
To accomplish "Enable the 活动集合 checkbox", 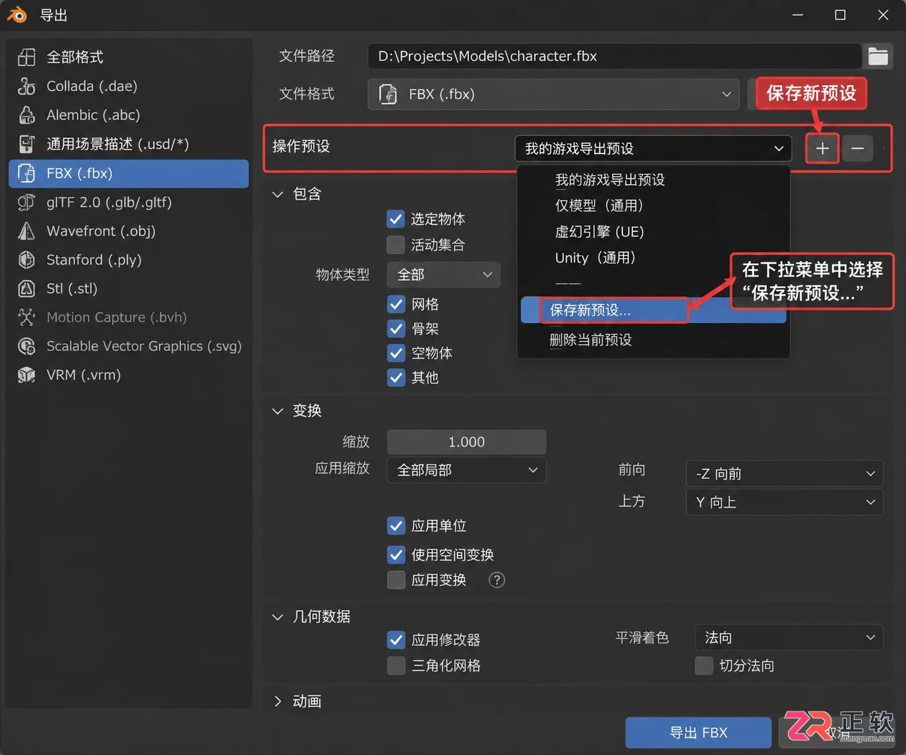I will (x=396, y=245).
